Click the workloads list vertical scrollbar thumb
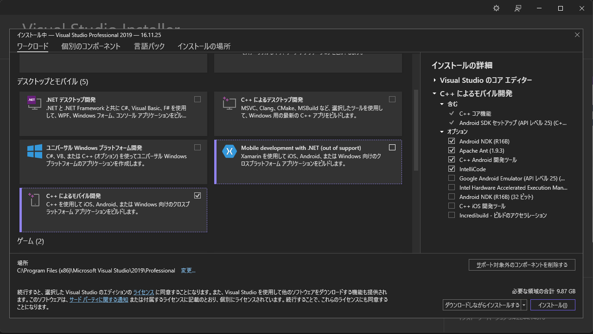The image size is (593, 334). coord(416,130)
